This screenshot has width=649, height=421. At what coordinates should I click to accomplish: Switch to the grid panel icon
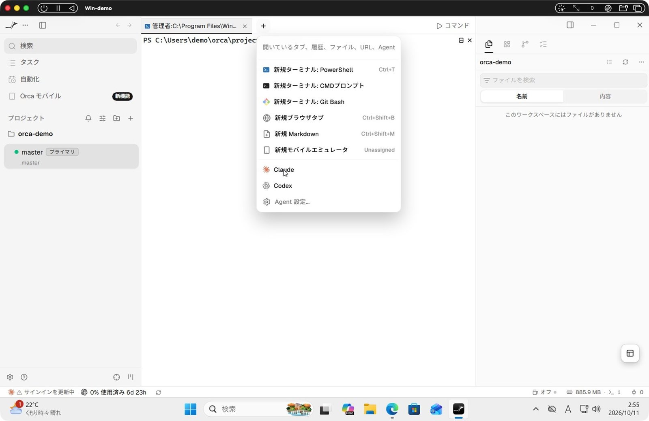click(507, 44)
